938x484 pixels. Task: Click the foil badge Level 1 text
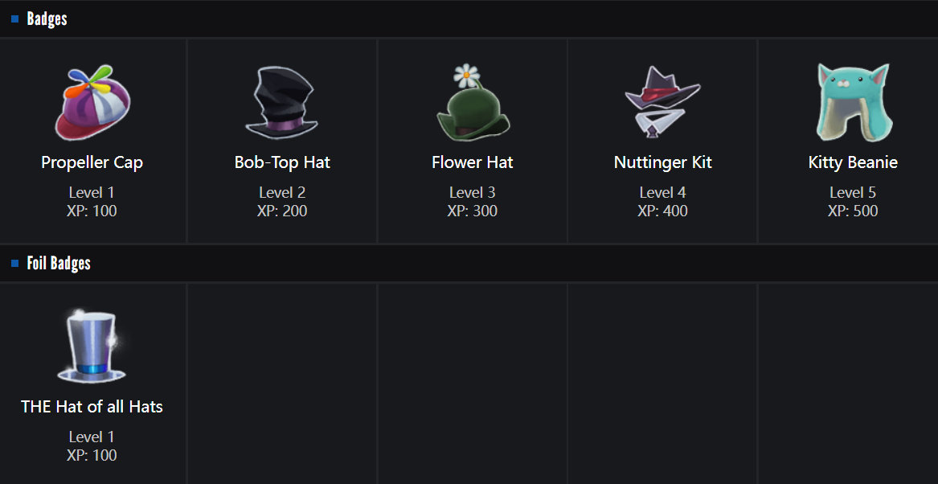pos(92,437)
